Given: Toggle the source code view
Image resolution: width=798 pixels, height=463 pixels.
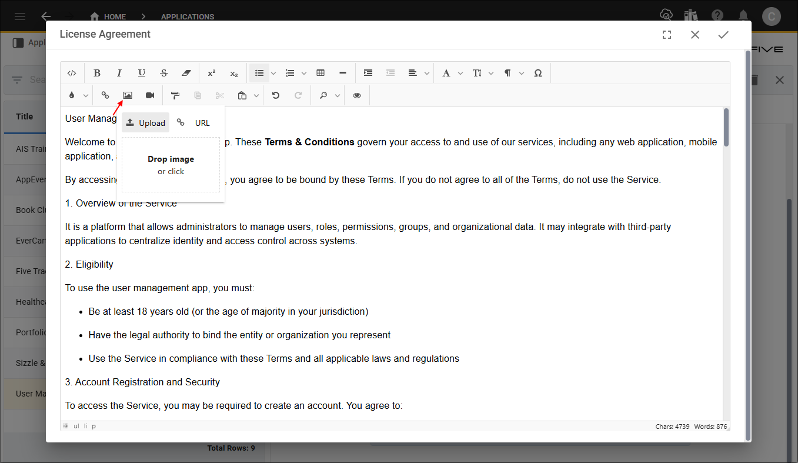Looking at the screenshot, I should tap(72, 73).
